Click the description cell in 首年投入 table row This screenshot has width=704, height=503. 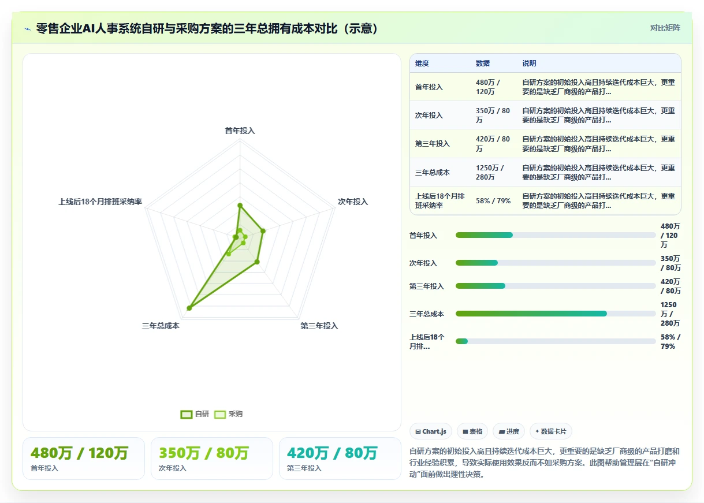point(599,87)
